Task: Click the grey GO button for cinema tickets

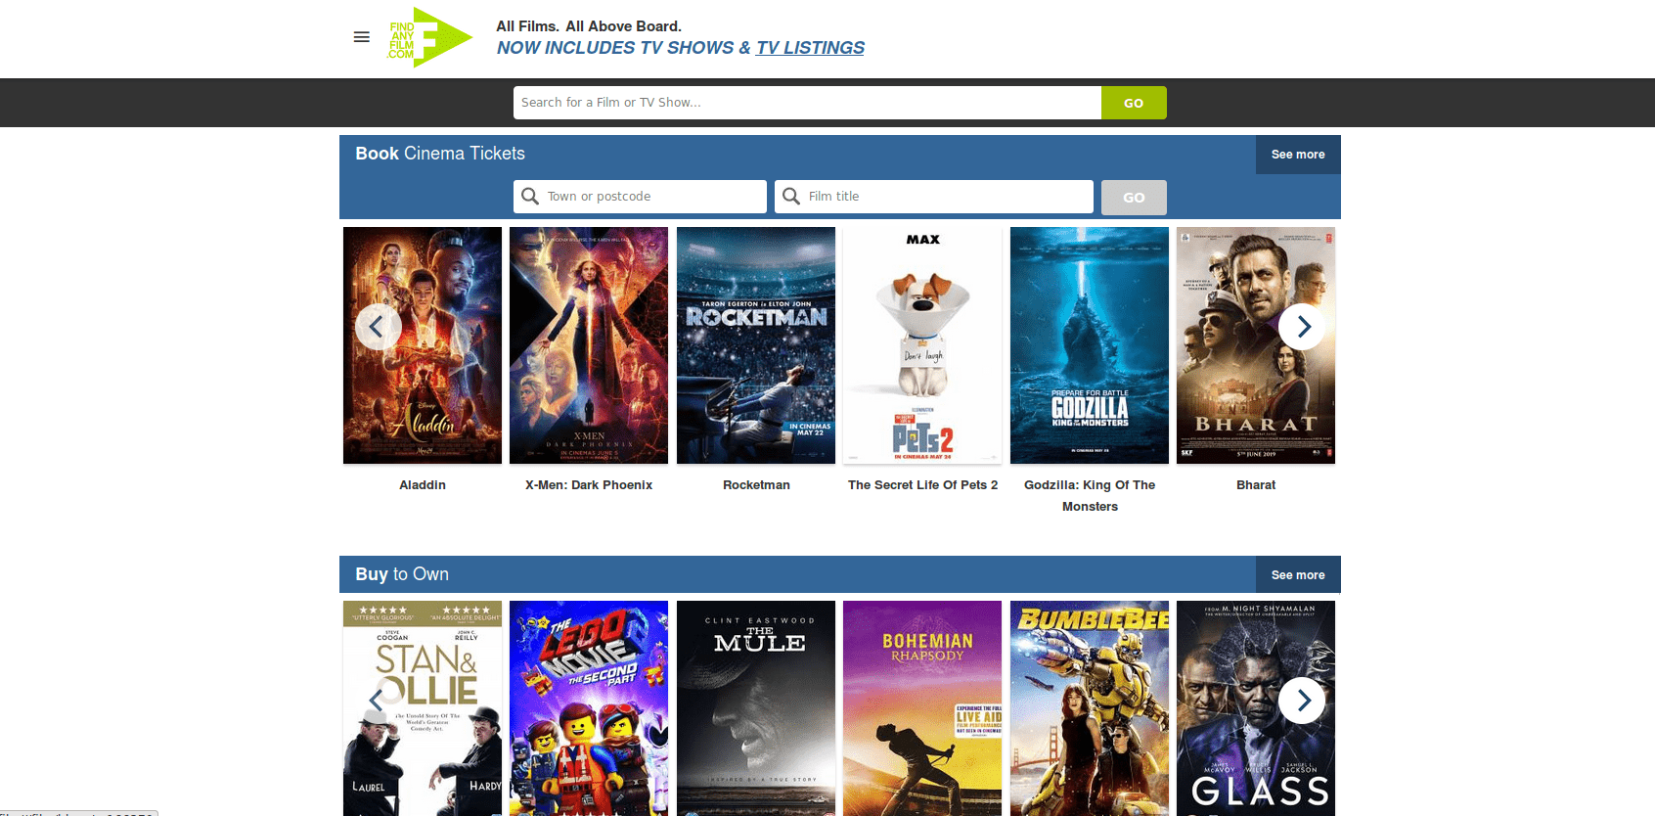Action: click(1134, 198)
